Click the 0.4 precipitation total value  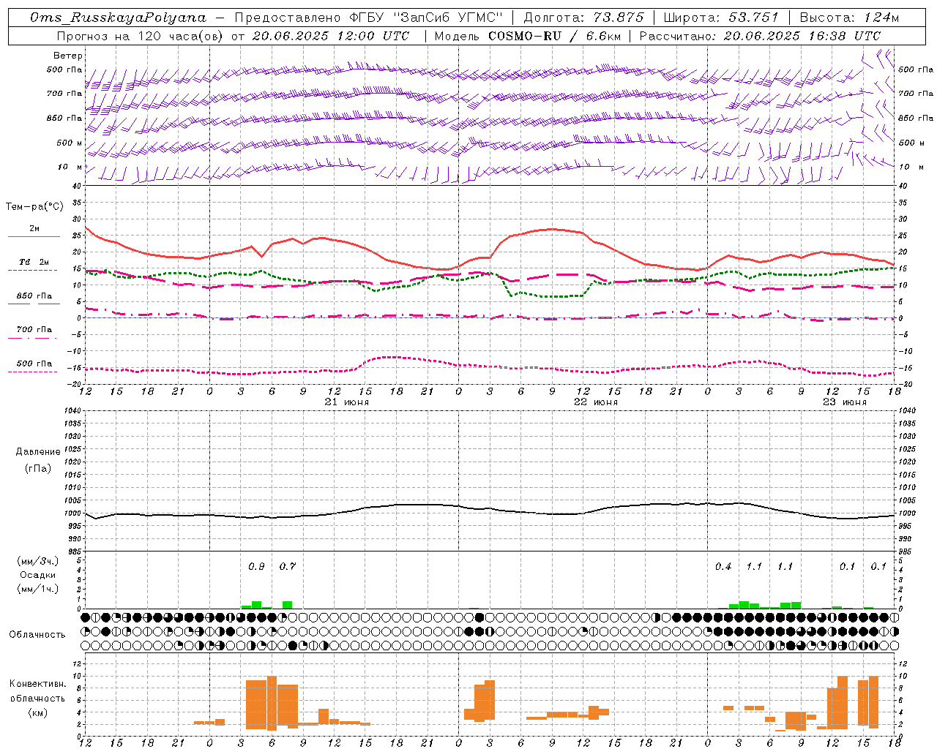(x=723, y=566)
